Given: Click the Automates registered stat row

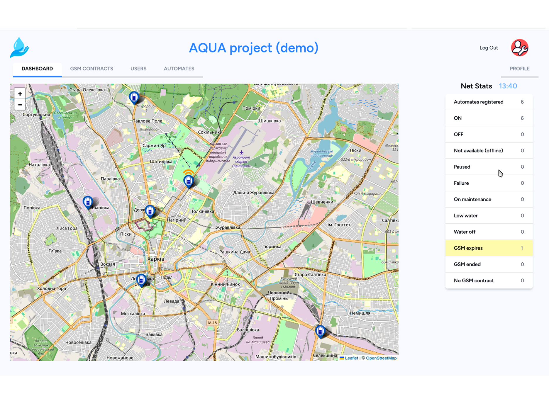Looking at the screenshot, I should coord(489,102).
